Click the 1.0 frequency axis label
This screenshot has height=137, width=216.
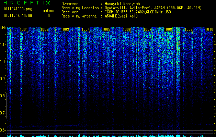(x=3, y=62)
